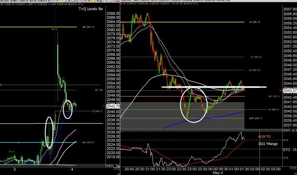Click the 03:00 time axis label
Image resolution: width=297 pixels, height=175 pixels.
pyautogui.click(x=276, y=169)
